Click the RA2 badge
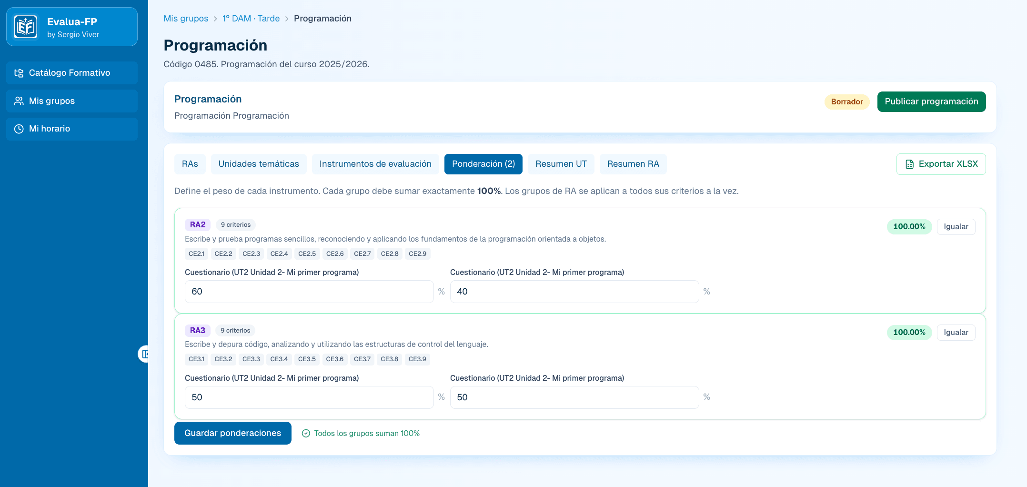Screen dimensions: 1027x487 tap(198, 225)
